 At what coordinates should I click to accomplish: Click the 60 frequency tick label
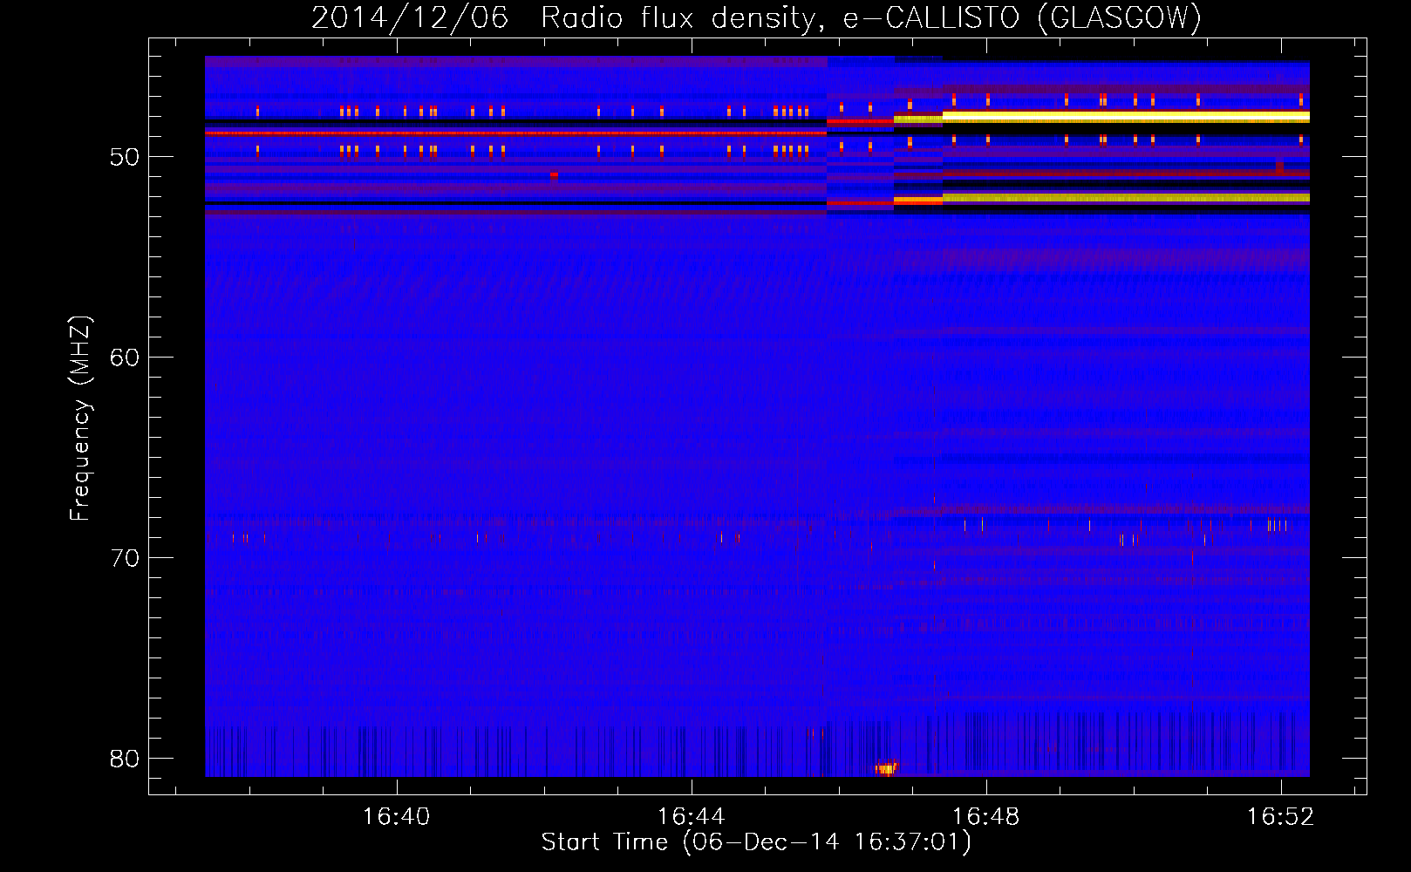(125, 358)
